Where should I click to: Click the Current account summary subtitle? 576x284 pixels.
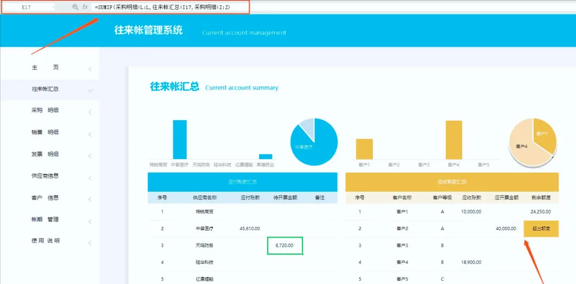[x=242, y=88]
